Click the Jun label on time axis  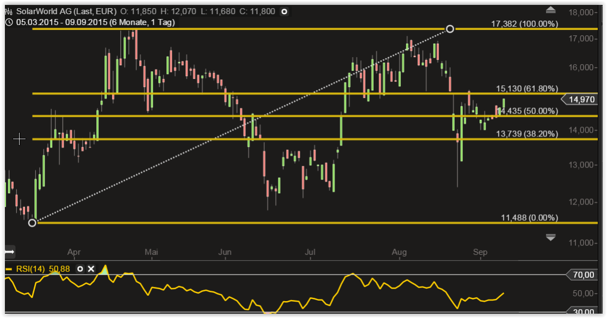click(x=225, y=252)
